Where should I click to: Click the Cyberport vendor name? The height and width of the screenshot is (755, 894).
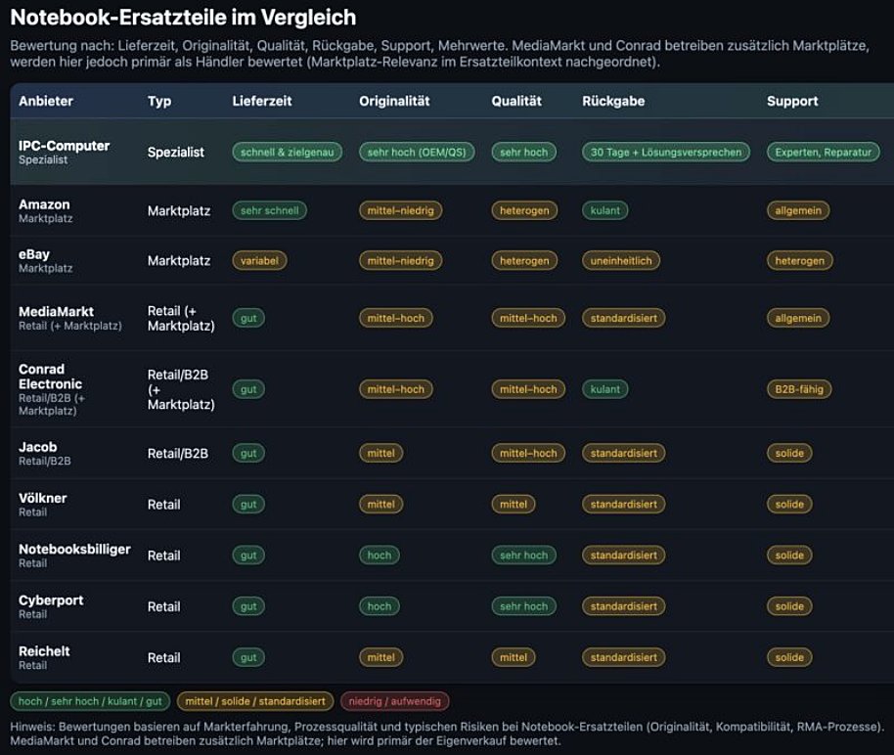[51, 600]
